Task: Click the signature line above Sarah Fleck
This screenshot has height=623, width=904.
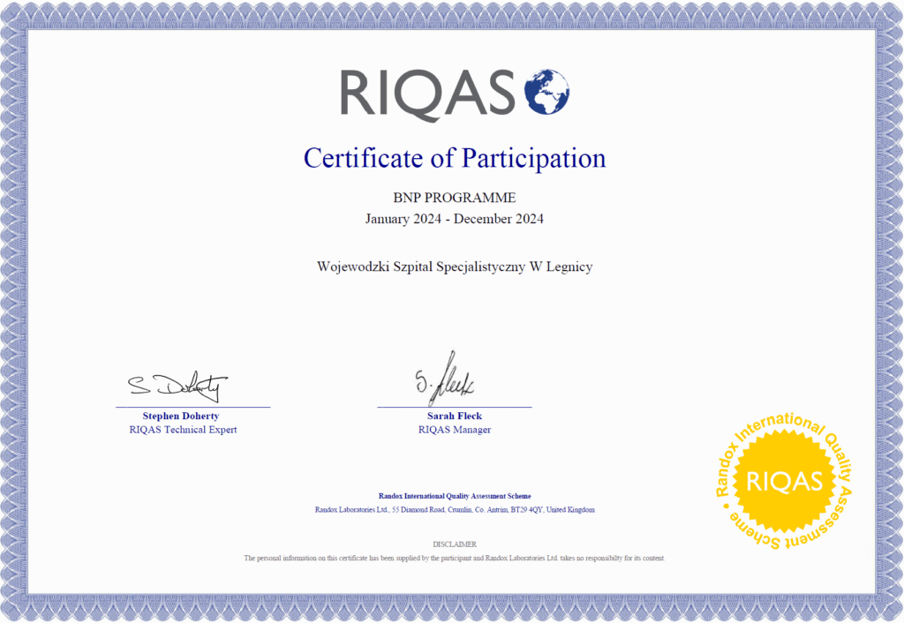Action: 454,407
